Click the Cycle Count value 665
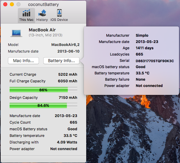 73,122
